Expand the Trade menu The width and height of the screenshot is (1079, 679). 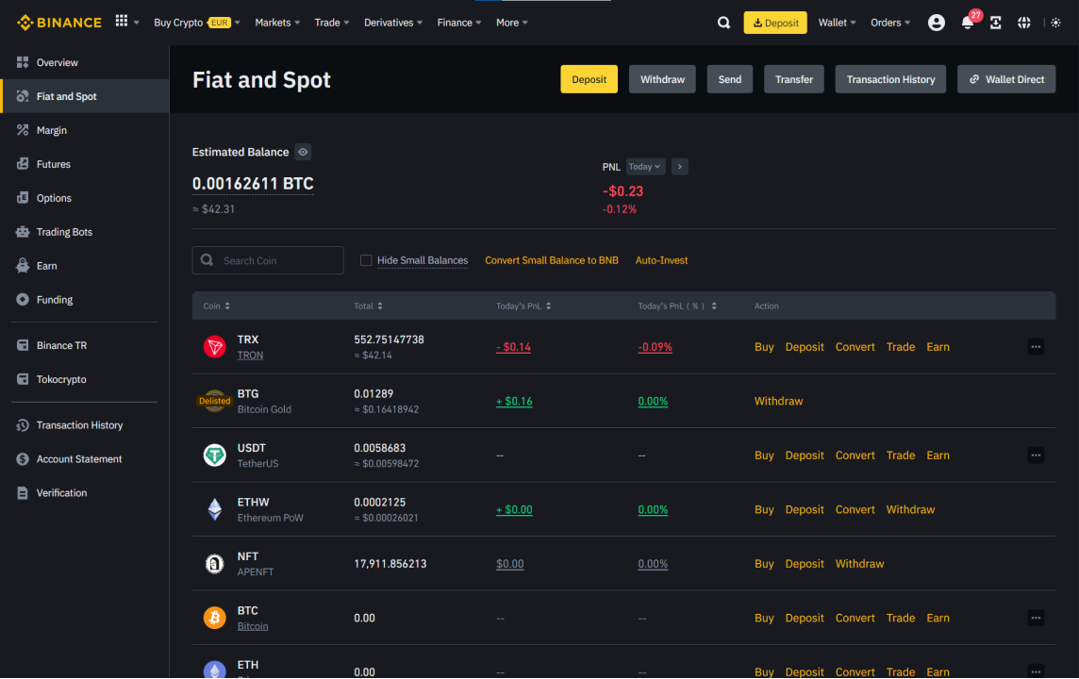tap(332, 23)
